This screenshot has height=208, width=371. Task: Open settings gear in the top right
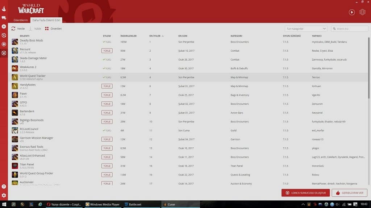pos(362,12)
